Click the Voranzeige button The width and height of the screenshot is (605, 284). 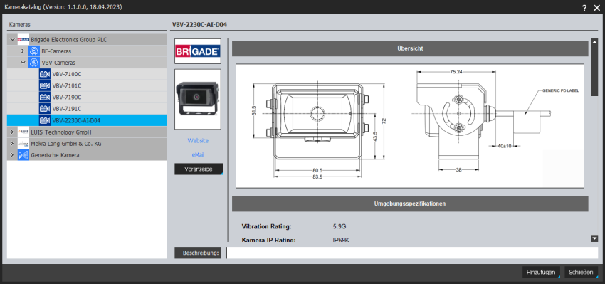[x=199, y=169]
